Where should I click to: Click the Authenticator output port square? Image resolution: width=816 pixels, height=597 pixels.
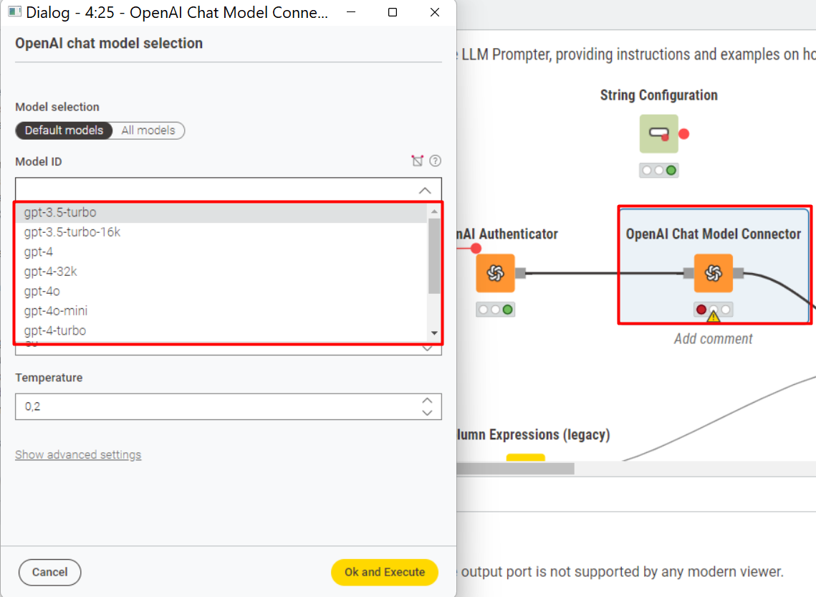(520, 273)
